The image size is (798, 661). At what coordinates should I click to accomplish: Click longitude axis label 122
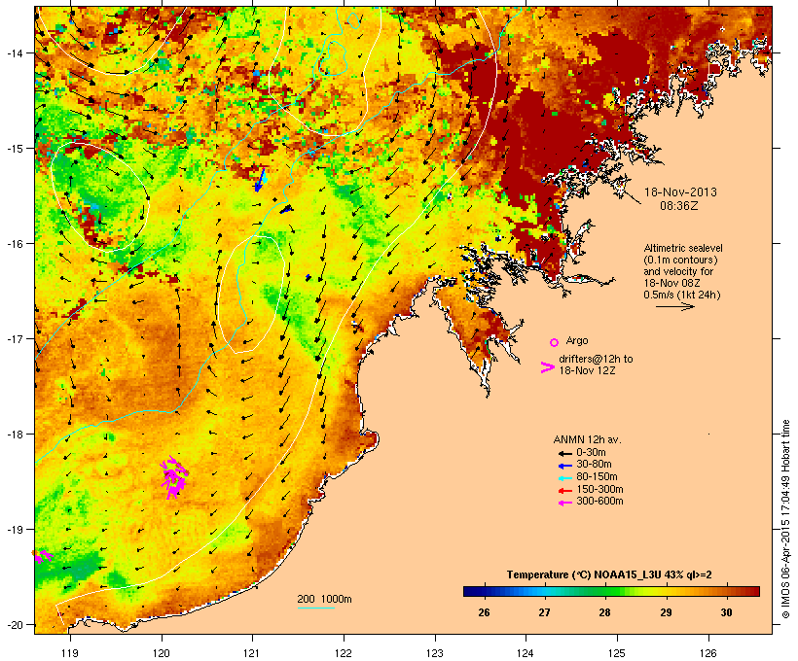point(344,653)
